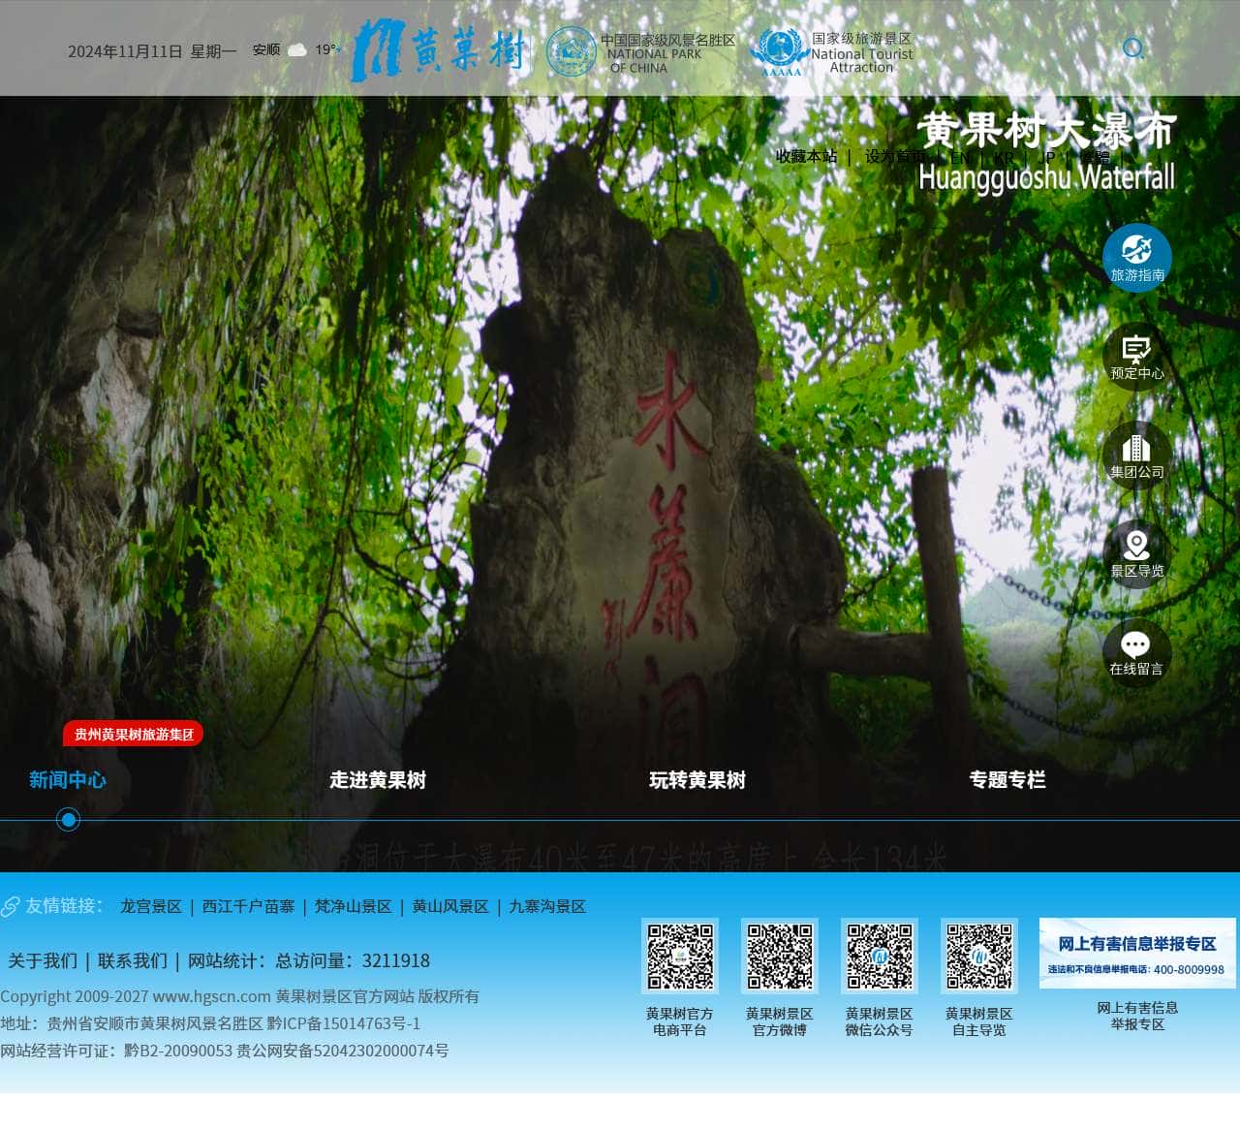The image size is (1240, 1131).
Task: Open the 西江千户苗寨 friendly link
Action: tap(248, 906)
